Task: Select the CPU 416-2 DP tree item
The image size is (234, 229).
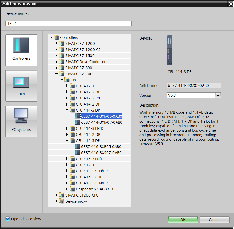Action: pyautogui.click(x=88, y=135)
